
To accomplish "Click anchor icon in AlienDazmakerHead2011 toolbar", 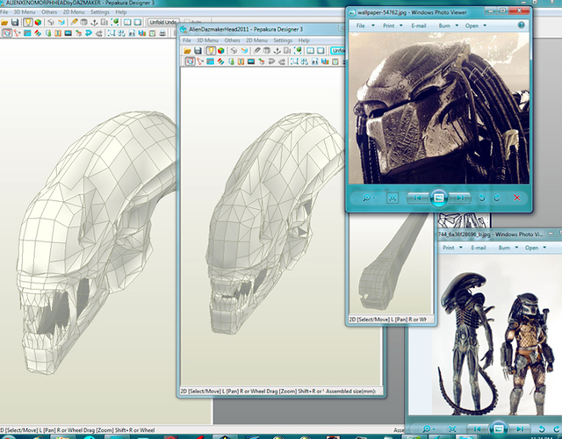I will [277, 51].
